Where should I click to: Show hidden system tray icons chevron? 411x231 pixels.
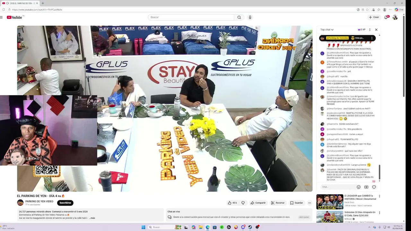click(370, 227)
